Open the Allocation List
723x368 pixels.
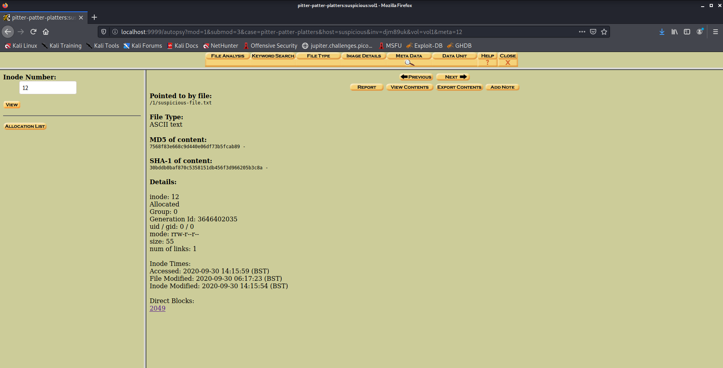[25, 126]
